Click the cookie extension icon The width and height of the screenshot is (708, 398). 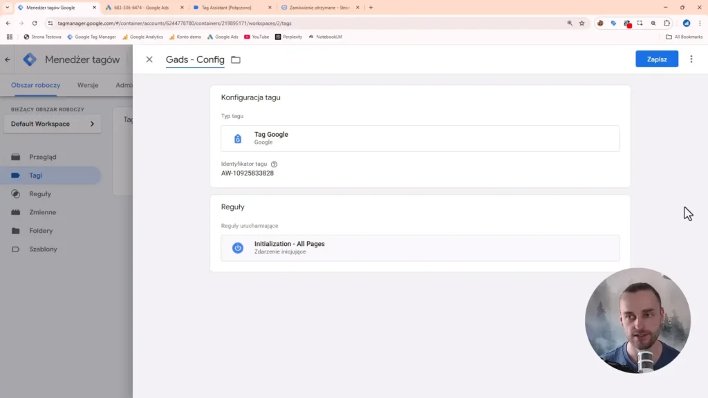click(x=600, y=23)
